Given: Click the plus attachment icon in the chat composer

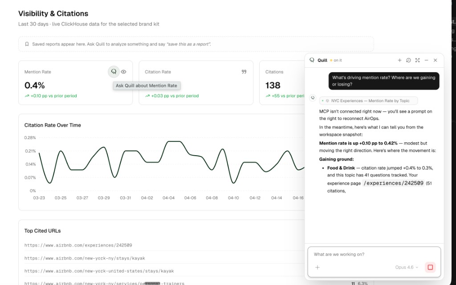Looking at the screenshot, I should tap(317, 267).
